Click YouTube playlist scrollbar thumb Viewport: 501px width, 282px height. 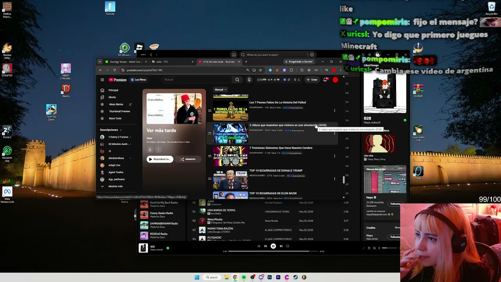pyautogui.click(x=344, y=180)
